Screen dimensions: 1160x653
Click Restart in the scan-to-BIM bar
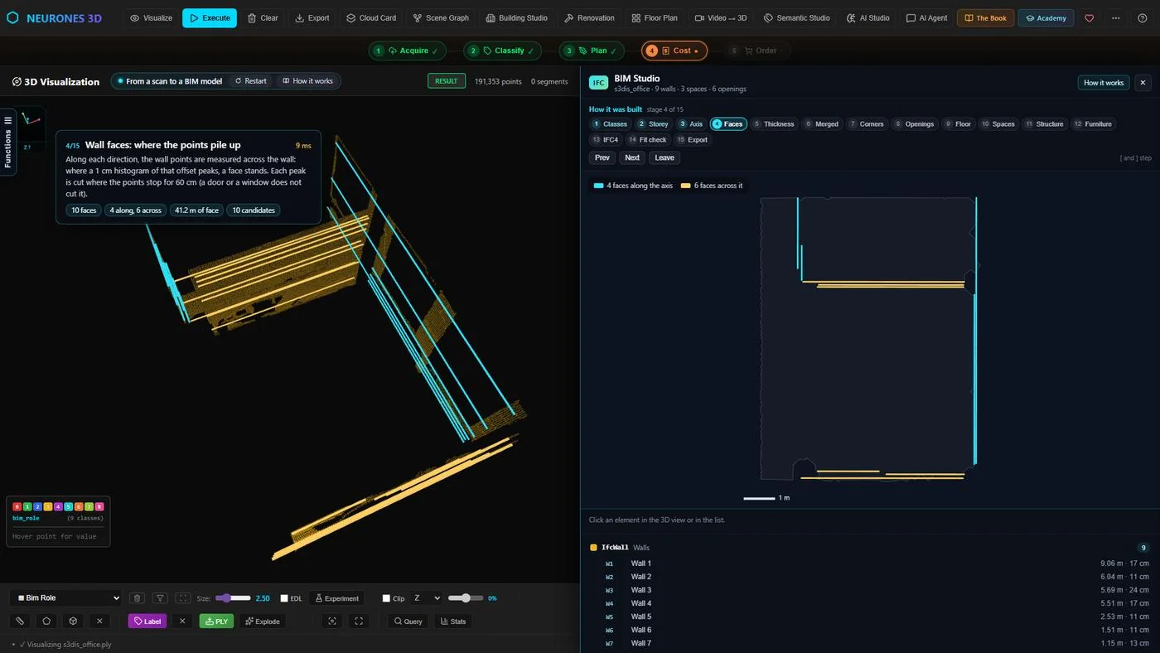[251, 81]
